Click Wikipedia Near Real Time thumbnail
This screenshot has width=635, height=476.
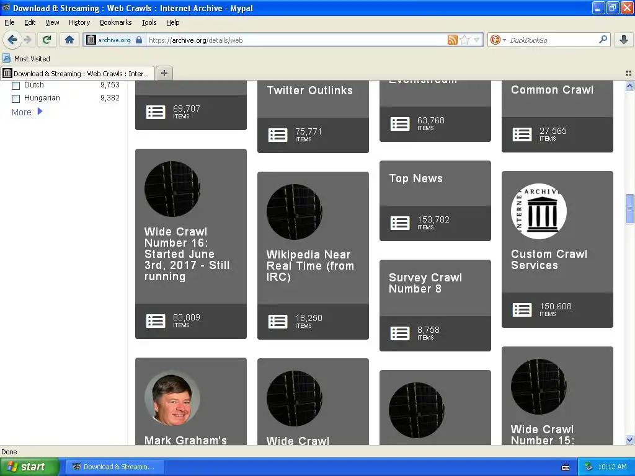point(295,212)
